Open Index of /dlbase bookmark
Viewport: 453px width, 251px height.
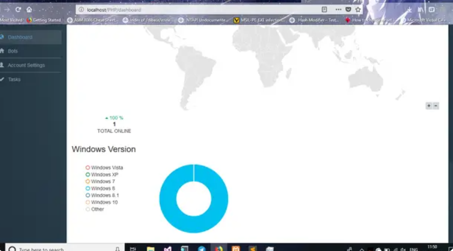click(x=147, y=20)
